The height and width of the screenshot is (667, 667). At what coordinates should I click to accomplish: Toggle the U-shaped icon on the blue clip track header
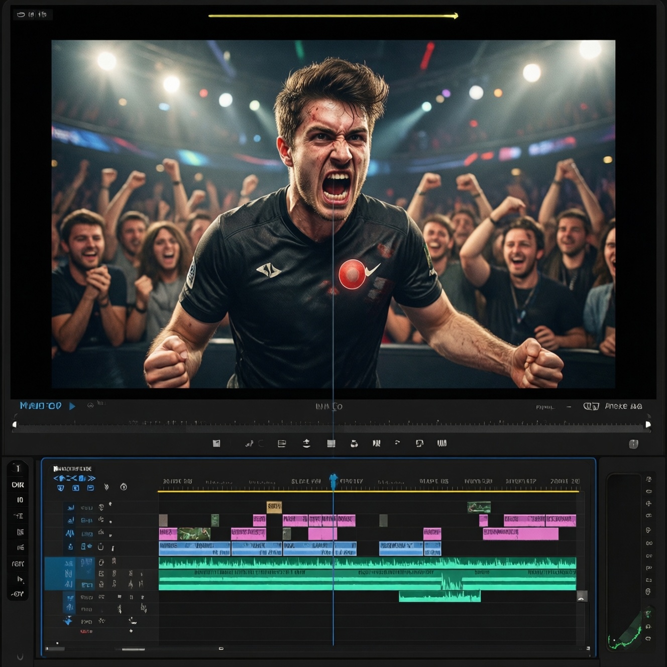click(100, 546)
